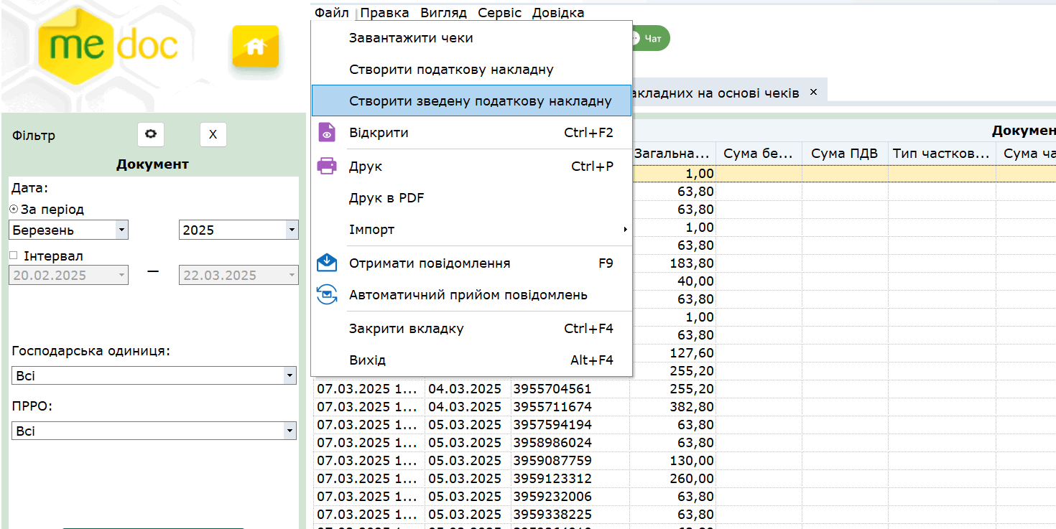Click the filter settings gear icon
1056x529 pixels.
[x=151, y=134]
